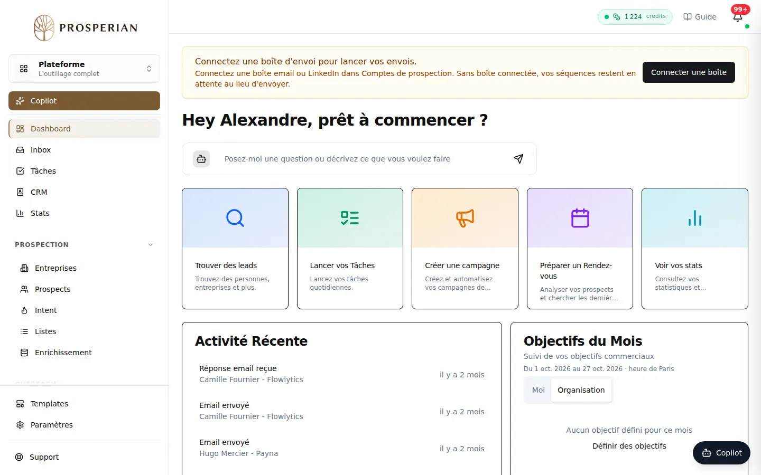
Task: Click the Tâches checkbox icon in sidebar
Action: click(20, 171)
